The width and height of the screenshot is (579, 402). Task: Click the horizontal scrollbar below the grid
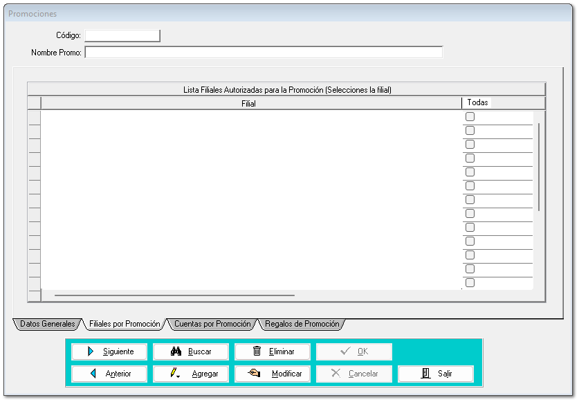click(174, 295)
